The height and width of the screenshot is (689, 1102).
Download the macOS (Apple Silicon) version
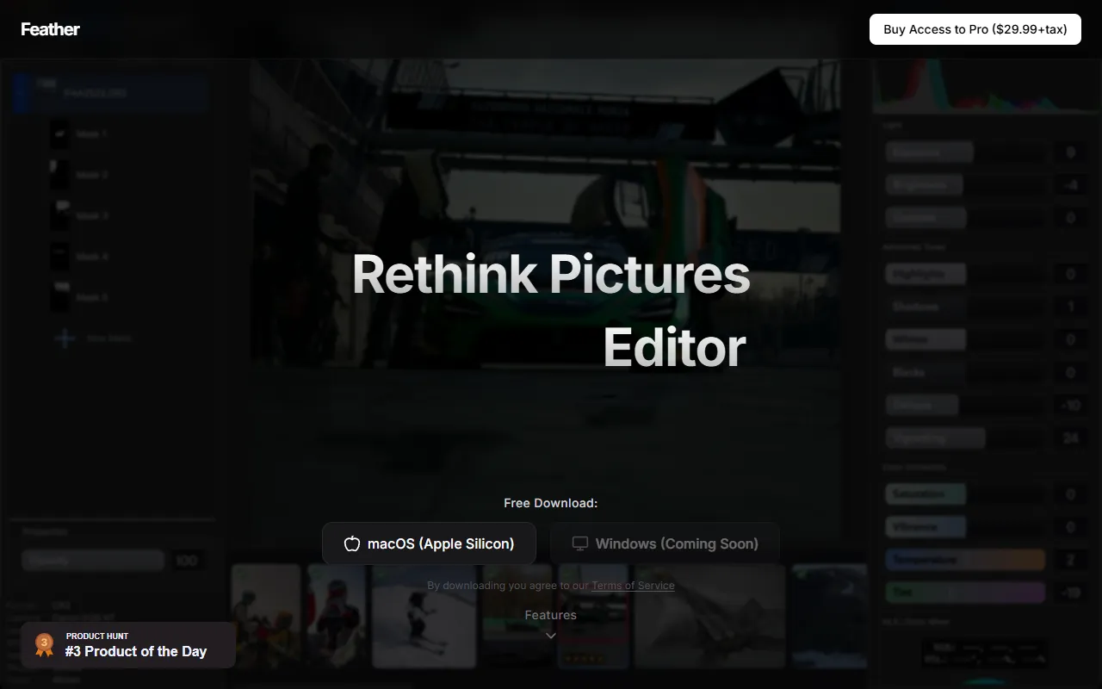[x=429, y=543]
